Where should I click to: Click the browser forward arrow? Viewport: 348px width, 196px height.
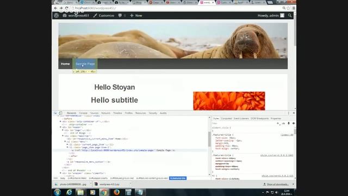[61, 8]
